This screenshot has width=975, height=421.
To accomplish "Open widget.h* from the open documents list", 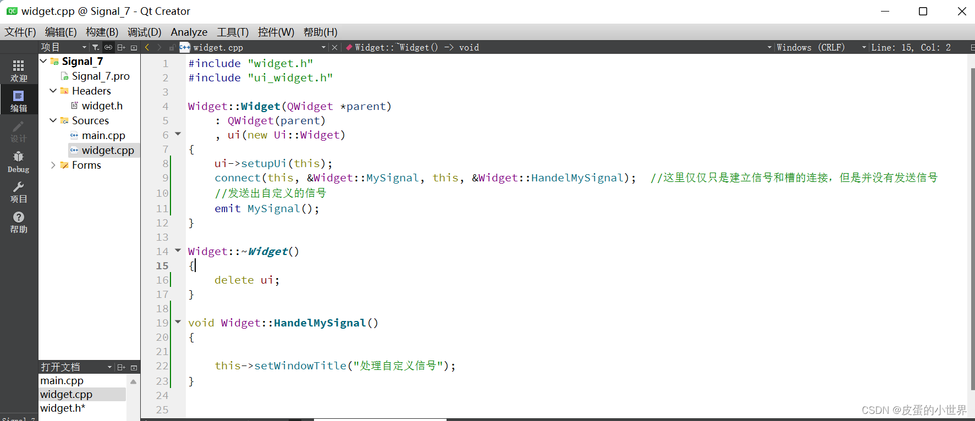I will click(x=63, y=408).
